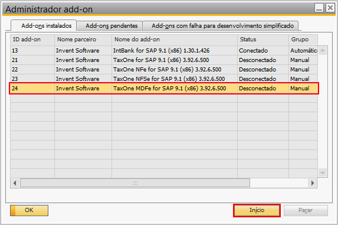The height and width of the screenshot is (225, 338).
Task: Click Manual group cell in row 23
Action: [303, 79]
